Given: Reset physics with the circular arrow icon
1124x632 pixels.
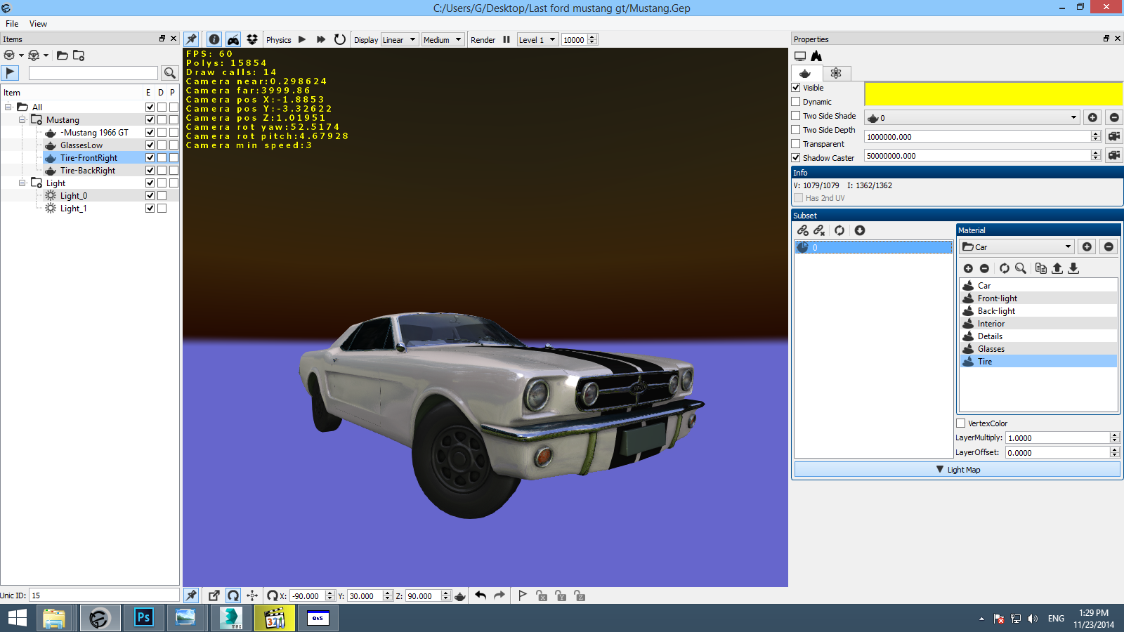Looking at the screenshot, I should pyautogui.click(x=340, y=39).
